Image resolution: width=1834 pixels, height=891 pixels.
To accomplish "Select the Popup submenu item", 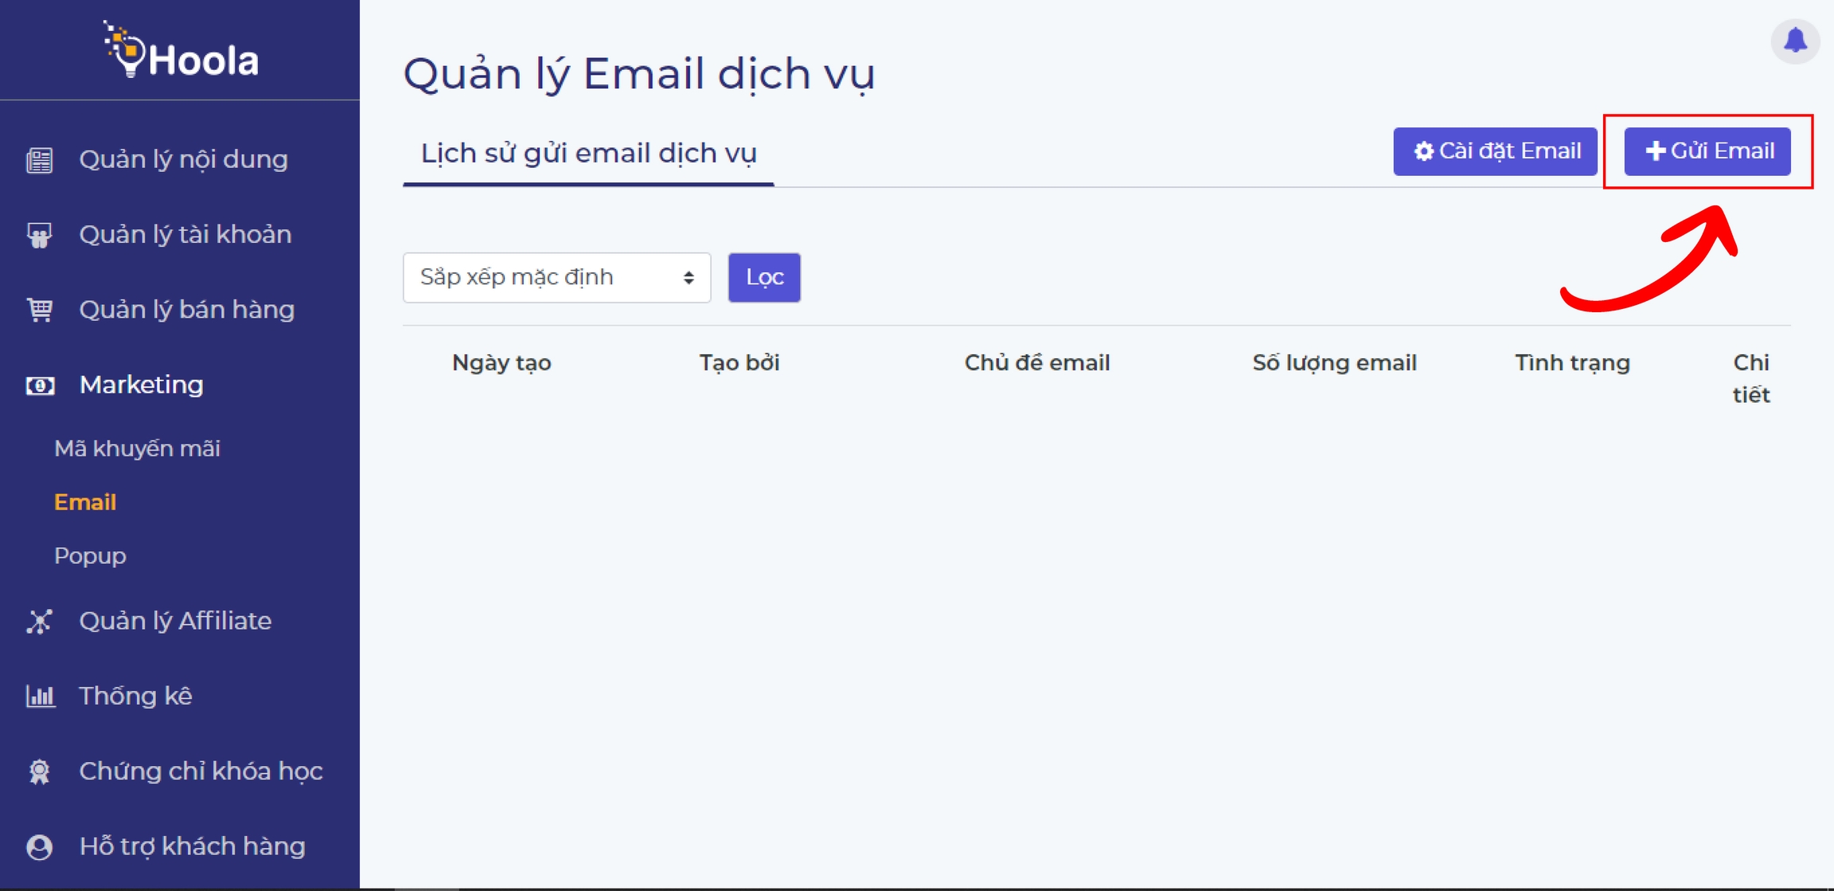I will click(90, 556).
